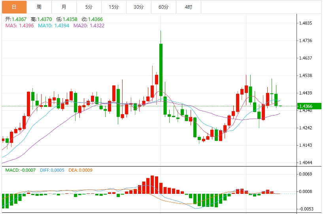Screen dimensions: 325x214
Task: Click the DIFF: 0.0005 label
Action: 52,170
